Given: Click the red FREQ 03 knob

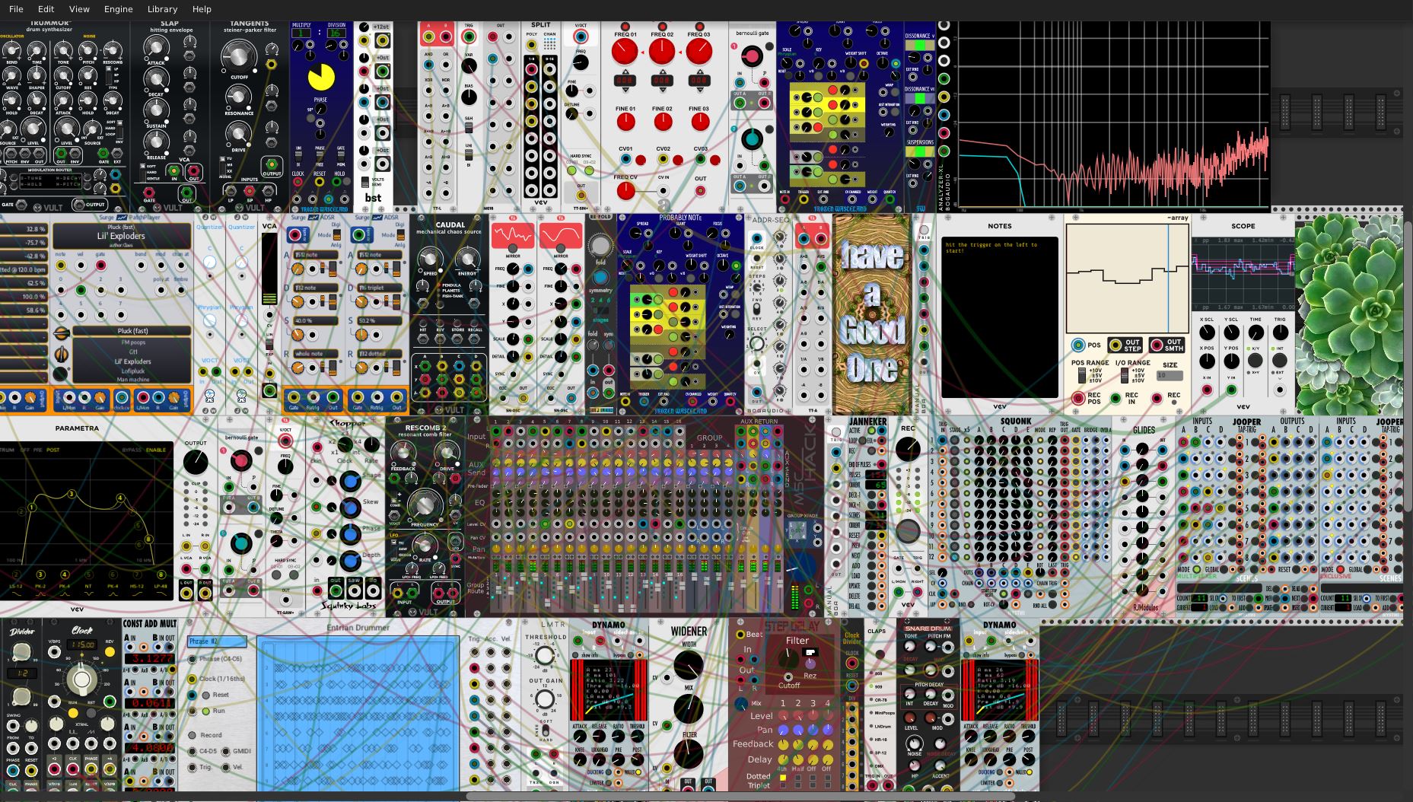Looking at the screenshot, I should pos(699,52).
